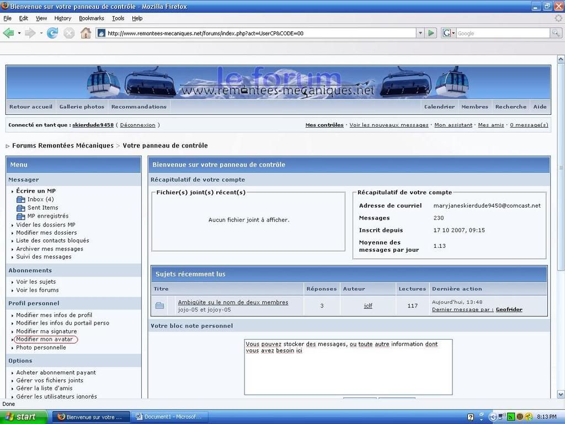This screenshot has height=424, width=565.
Task: Open the Membres tab
Action: click(475, 107)
